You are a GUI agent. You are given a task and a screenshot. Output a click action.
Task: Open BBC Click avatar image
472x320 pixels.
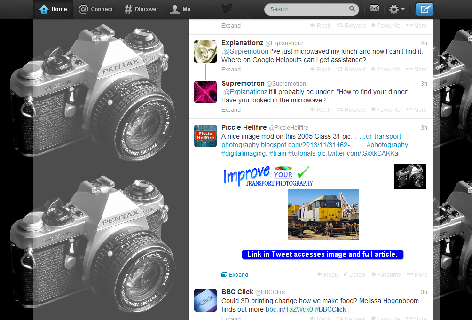[205, 300]
